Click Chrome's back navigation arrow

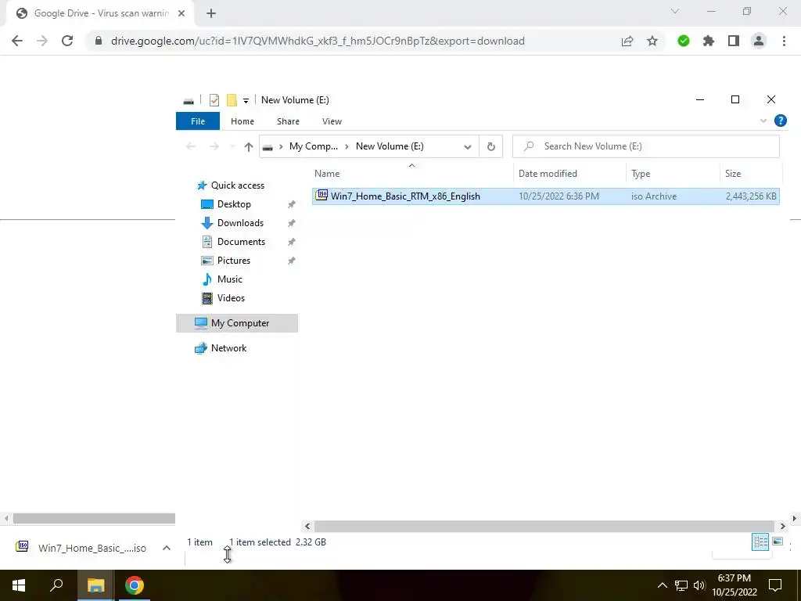point(17,41)
